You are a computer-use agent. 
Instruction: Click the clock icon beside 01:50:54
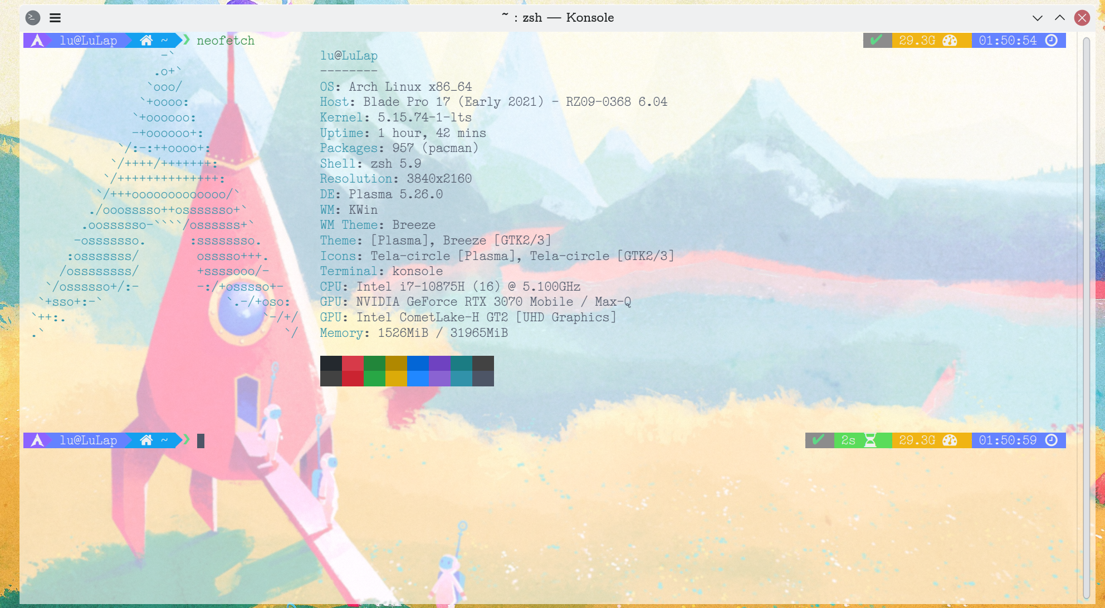click(1051, 40)
